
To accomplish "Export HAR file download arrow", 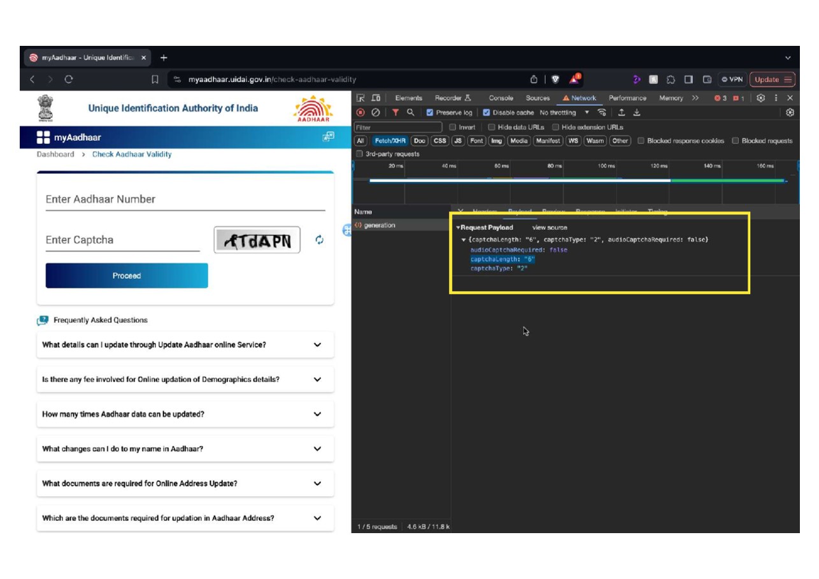I will (x=636, y=113).
